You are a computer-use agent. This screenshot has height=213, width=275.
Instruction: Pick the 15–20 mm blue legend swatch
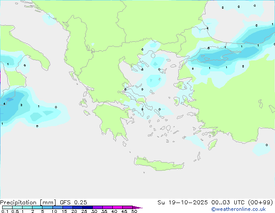(x=67, y=207)
